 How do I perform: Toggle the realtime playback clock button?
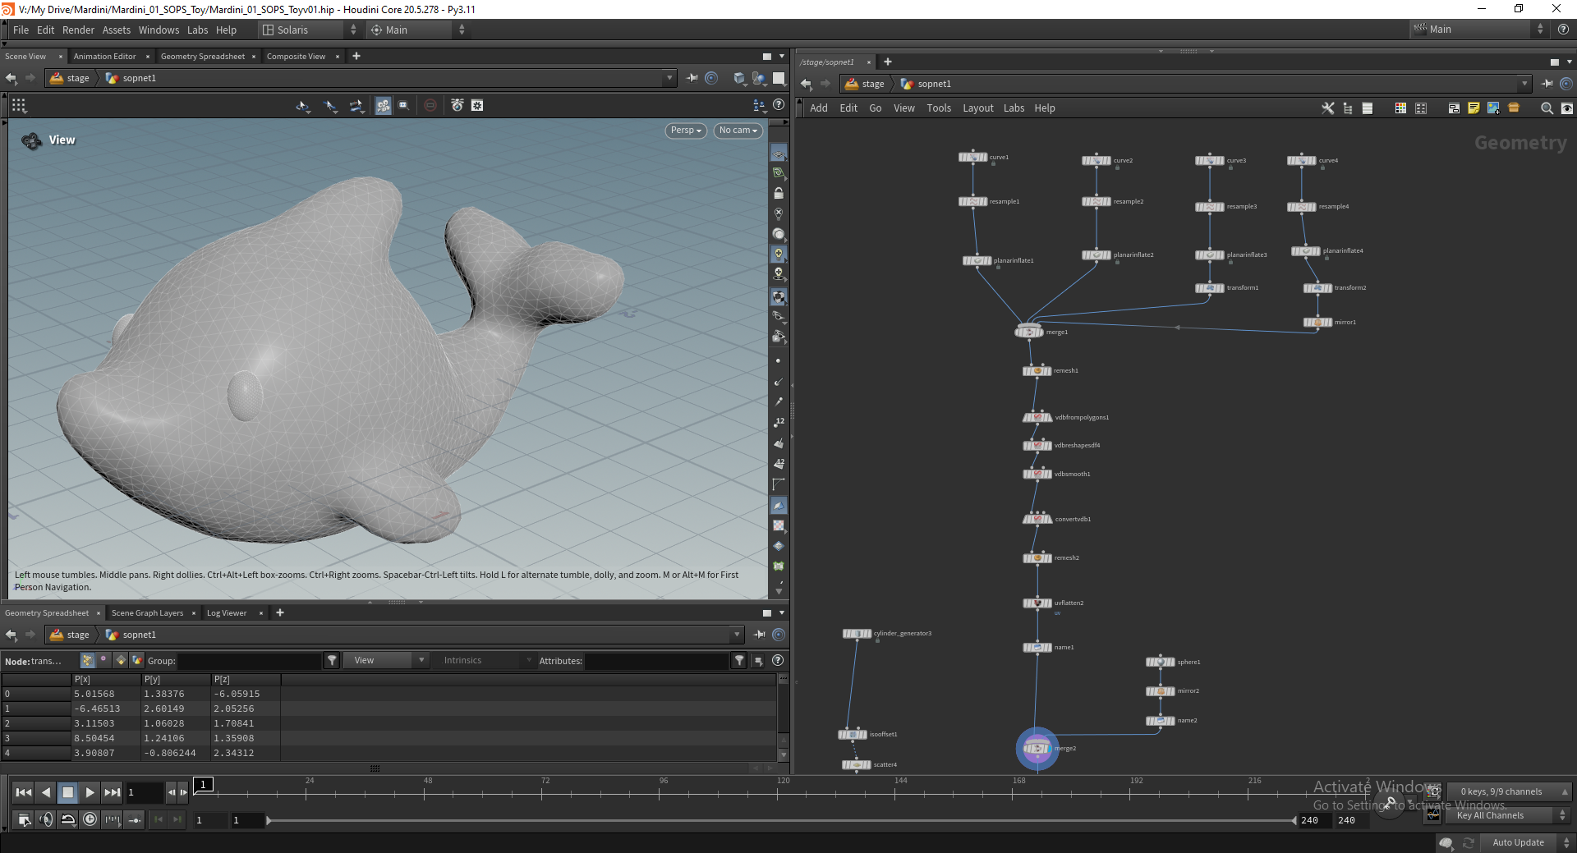coord(90,819)
